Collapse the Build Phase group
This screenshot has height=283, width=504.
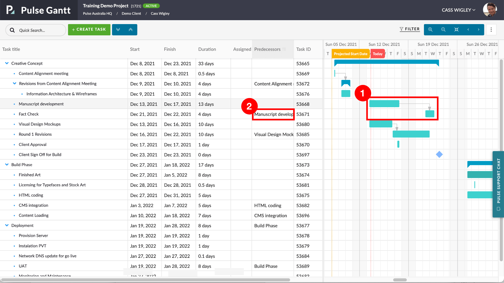coord(6,165)
